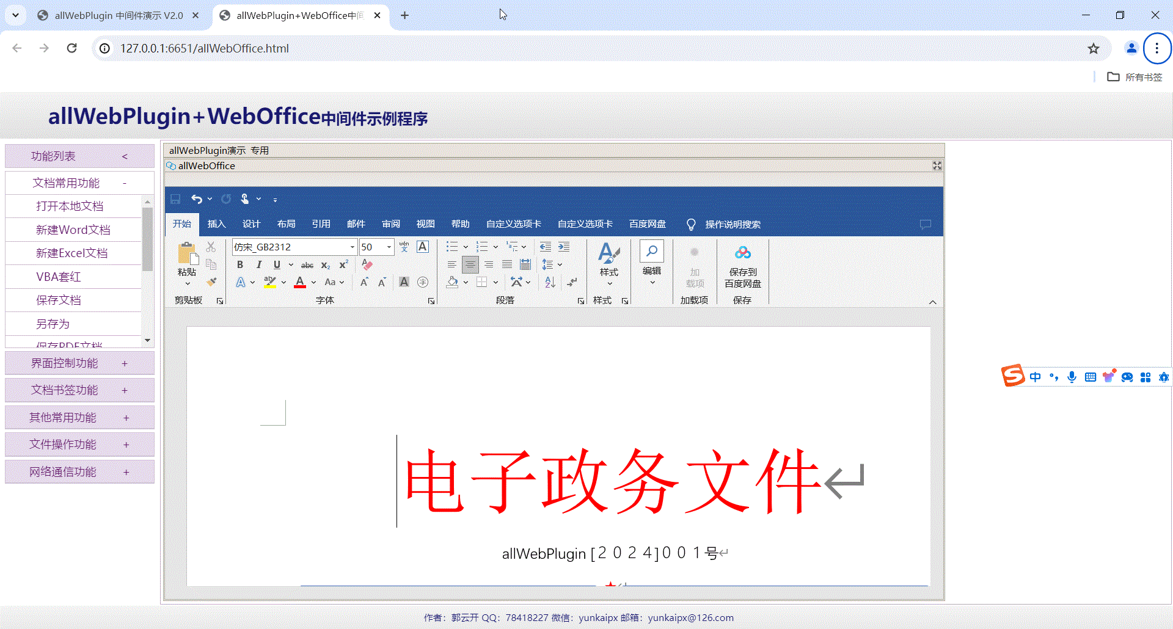Open the font name dropdown 仿宋_GB2312
Viewport: 1173px width, 629px height.
coord(353,247)
